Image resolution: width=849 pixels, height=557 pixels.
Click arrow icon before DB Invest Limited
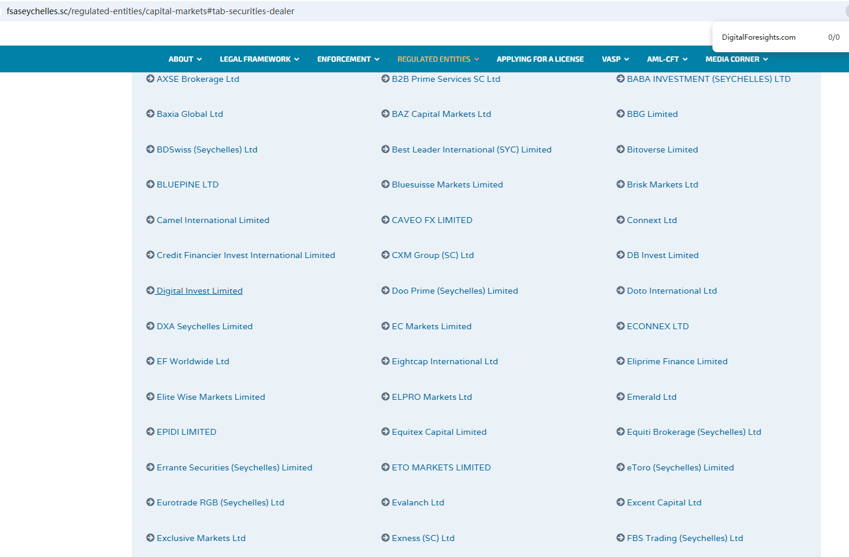coord(620,254)
